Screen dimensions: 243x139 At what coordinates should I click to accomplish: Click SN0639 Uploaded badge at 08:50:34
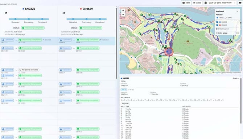[65, 70]
